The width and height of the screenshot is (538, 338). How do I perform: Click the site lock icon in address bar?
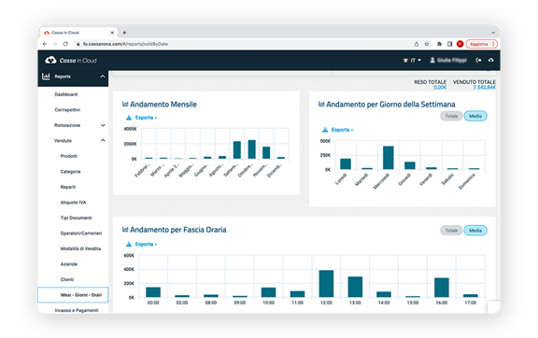78,44
